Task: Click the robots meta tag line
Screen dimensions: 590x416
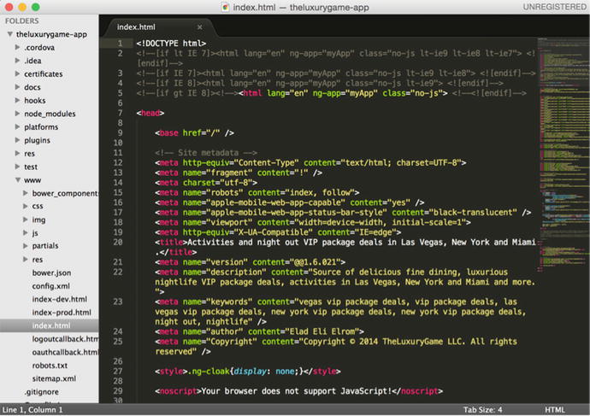Action: point(257,193)
